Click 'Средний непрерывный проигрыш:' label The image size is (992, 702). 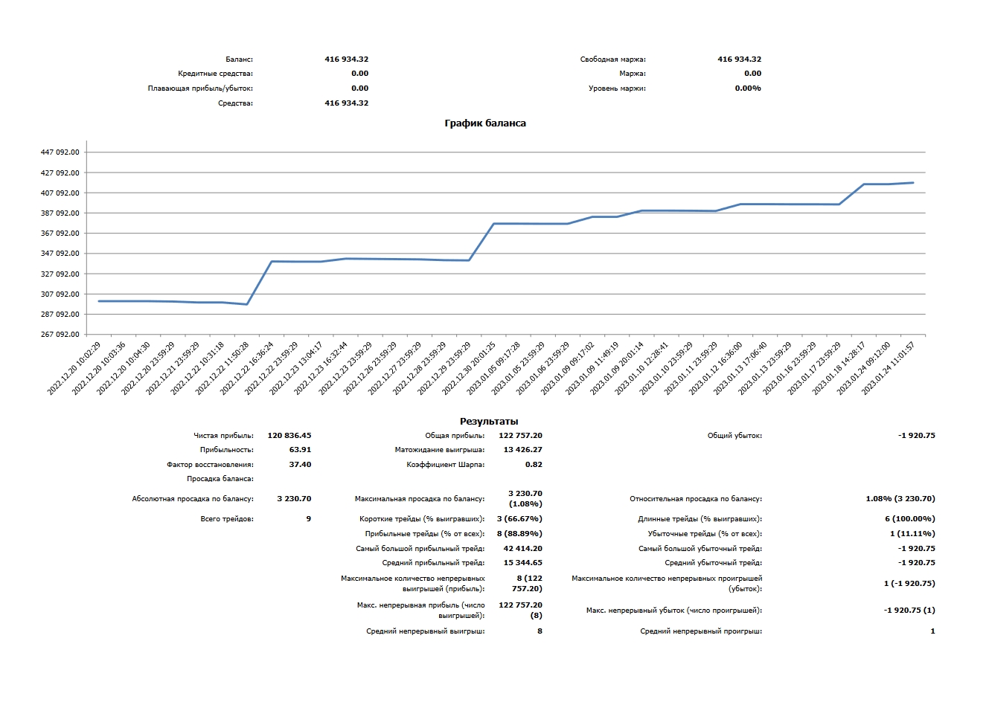pyautogui.click(x=701, y=631)
